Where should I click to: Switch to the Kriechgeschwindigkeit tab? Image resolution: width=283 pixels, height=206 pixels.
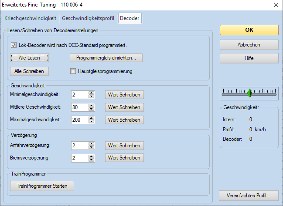click(x=31, y=19)
